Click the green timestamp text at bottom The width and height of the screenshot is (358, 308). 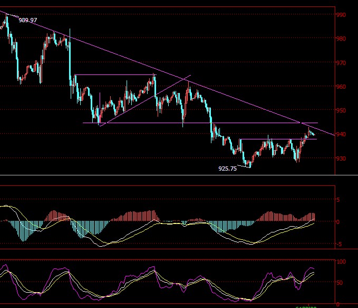(x=306, y=306)
